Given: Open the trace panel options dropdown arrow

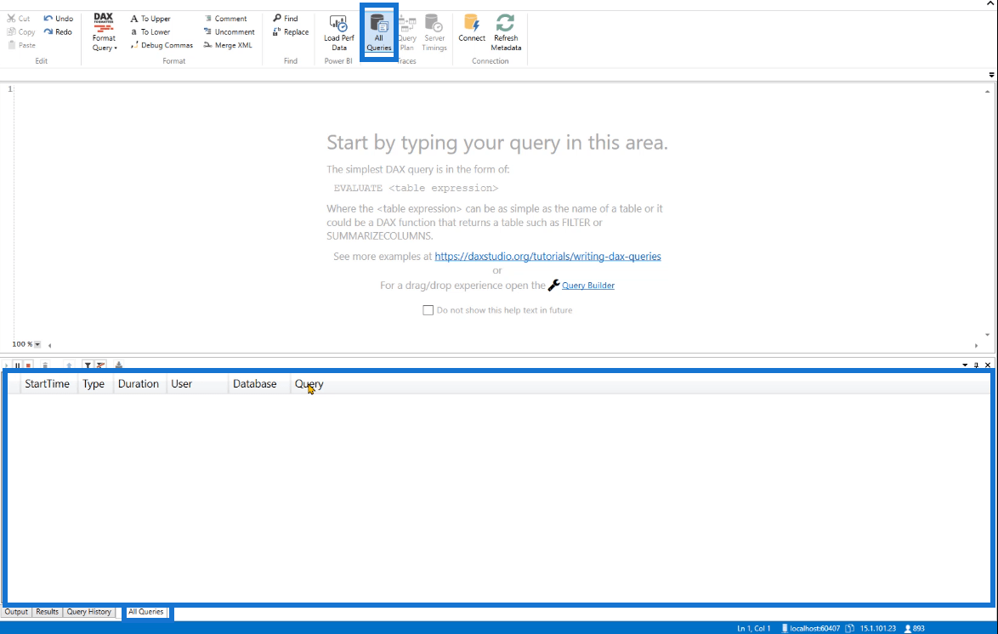Looking at the screenshot, I should [x=965, y=365].
